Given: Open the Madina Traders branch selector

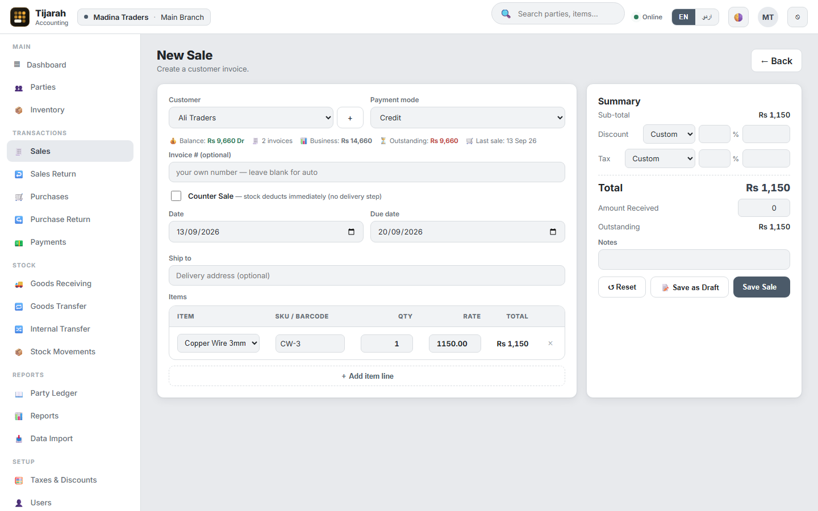Looking at the screenshot, I should click(x=144, y=17).
